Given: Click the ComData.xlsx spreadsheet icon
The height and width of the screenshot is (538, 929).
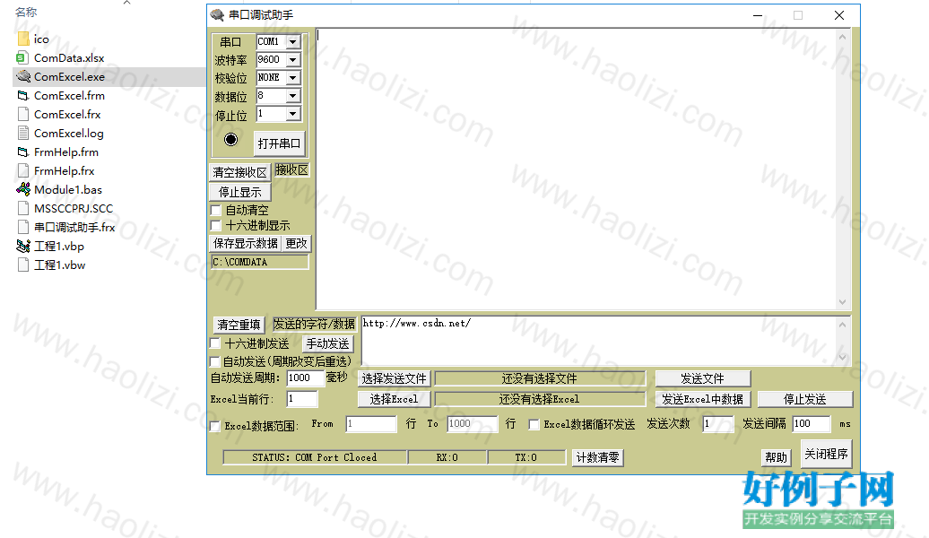Looking at the screenshot, I should 23,58.
